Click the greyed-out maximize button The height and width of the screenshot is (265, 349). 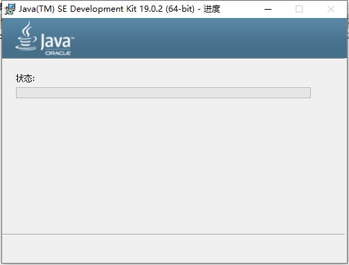pos(299,9)
